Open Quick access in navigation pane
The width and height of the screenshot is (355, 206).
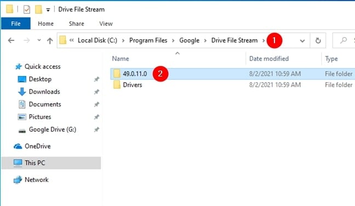(x=43, y=67)
